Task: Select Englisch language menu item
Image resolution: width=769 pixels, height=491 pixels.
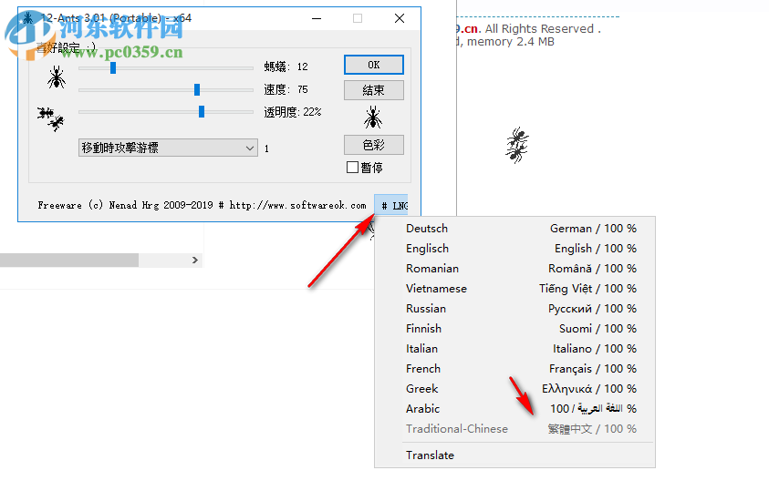Action: (515, 248)
